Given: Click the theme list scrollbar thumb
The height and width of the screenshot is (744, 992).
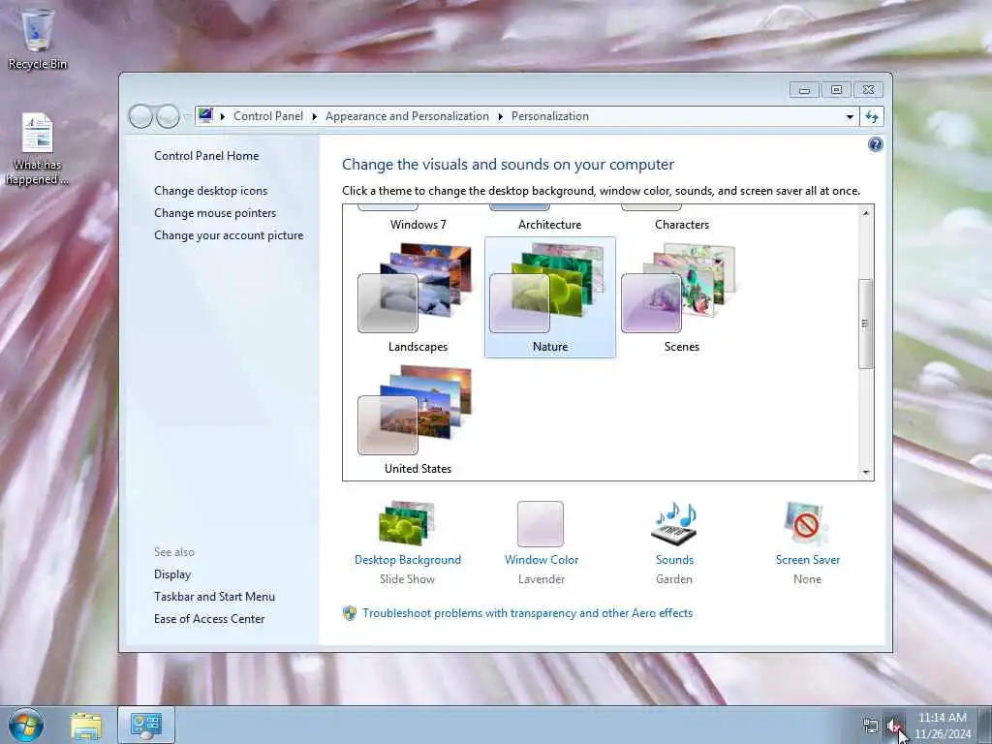Looking at the screenshot, I should [x=865, y=324].
